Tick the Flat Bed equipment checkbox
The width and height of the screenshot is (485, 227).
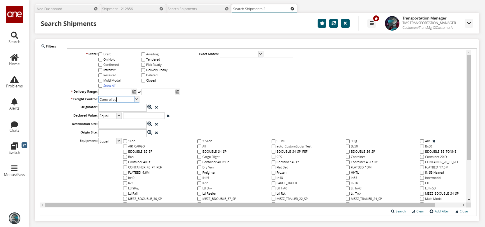273,167
